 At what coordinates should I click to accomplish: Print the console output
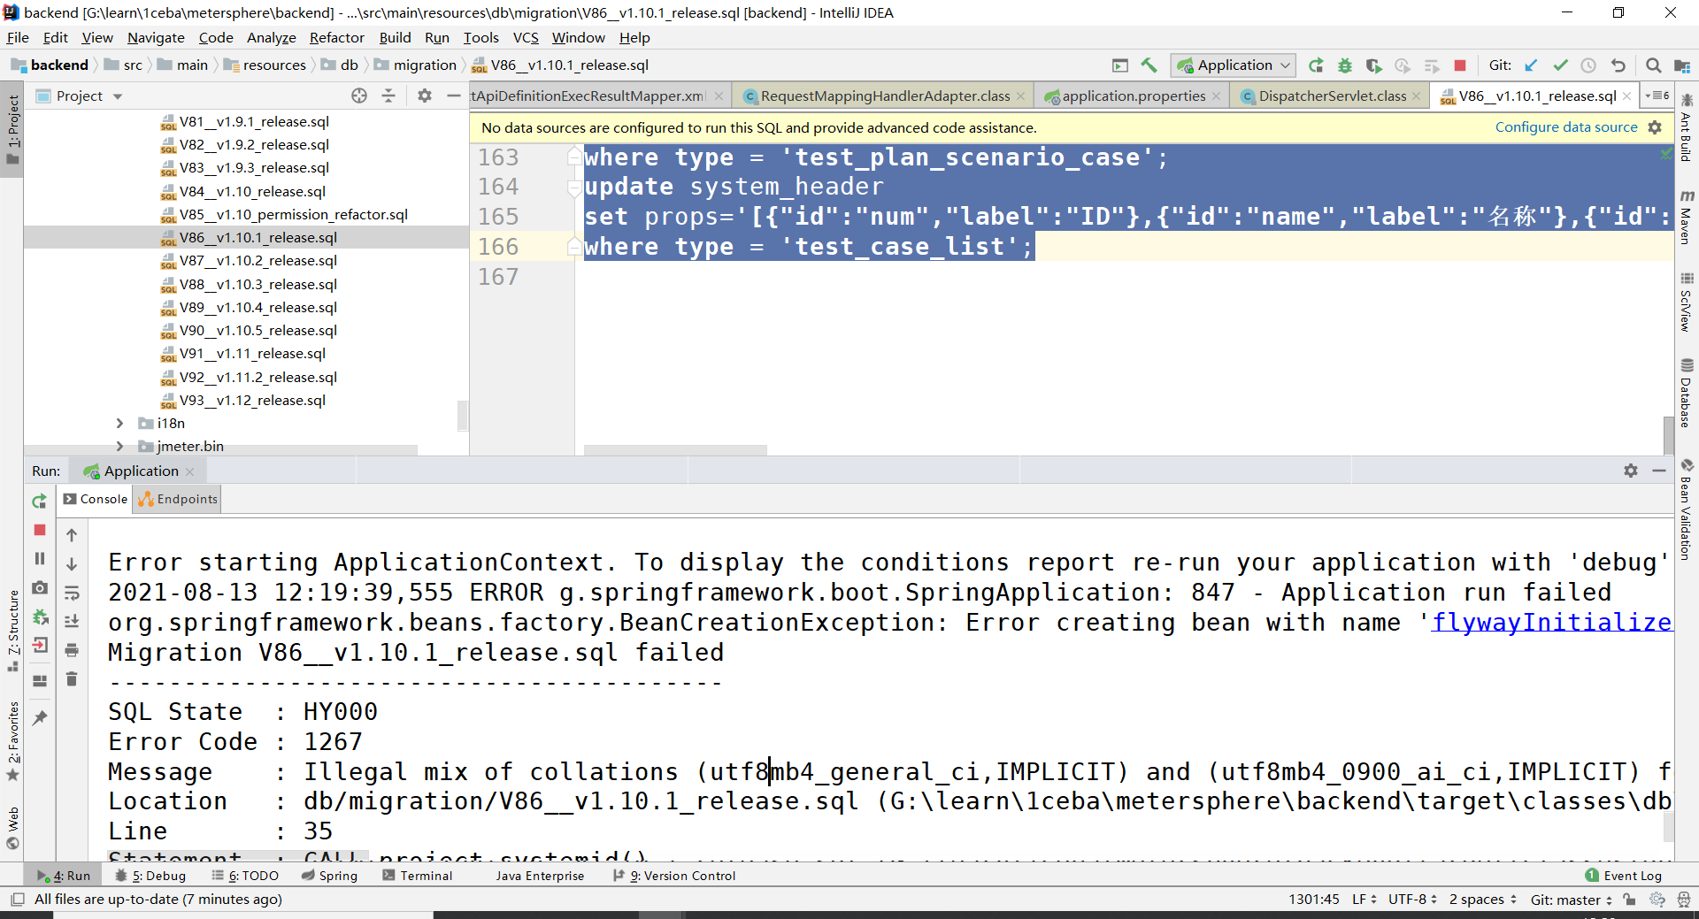click(x=72, y=650)
